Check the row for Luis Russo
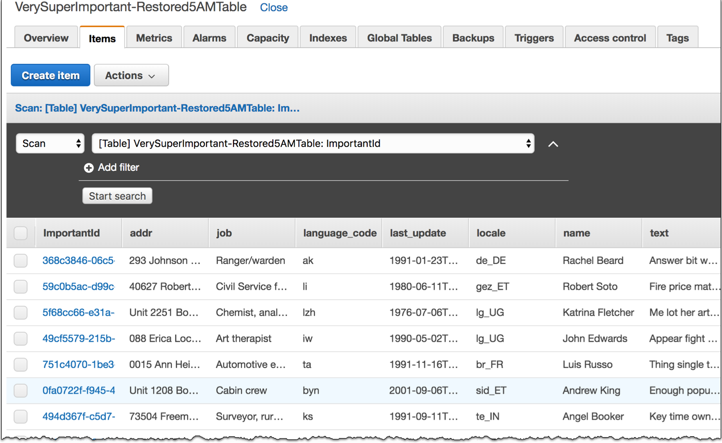 [x=20, y=365]
